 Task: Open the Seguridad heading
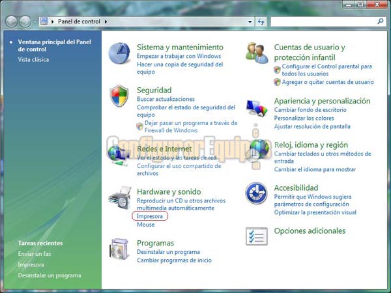click(154, 91)
